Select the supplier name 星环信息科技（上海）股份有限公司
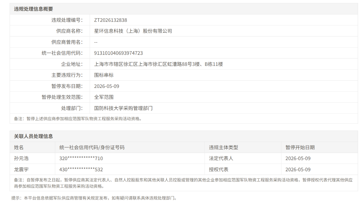Viewport: 364px width, 212px height. coord(133,31)
